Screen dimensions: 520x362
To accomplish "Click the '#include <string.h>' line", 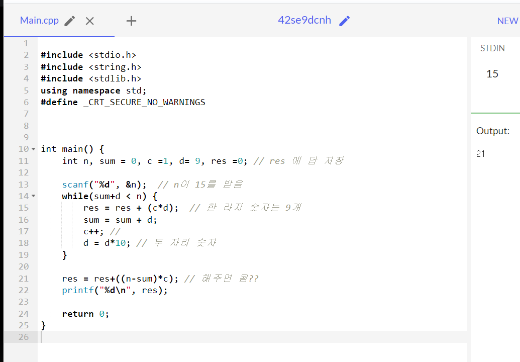I will pyautogui.click(x=91, y=67).
